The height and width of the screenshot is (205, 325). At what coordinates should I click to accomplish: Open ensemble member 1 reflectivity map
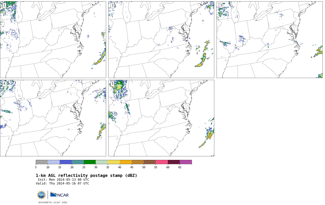[x=53, y=40]
